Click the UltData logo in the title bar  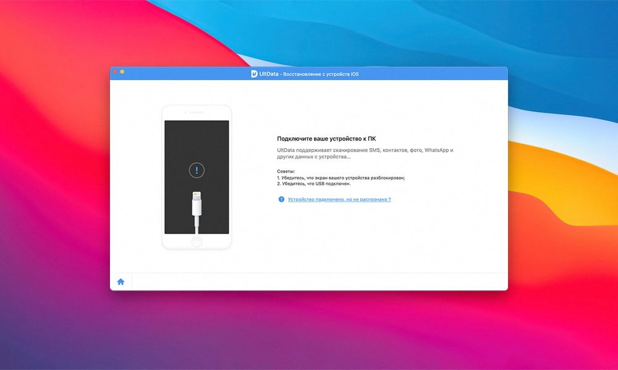(x=254, y=74)
